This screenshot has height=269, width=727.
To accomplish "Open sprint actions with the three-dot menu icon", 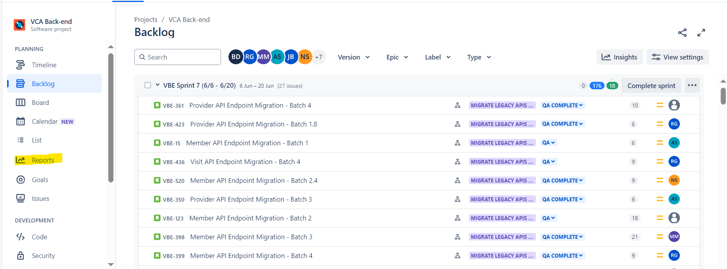I will [692, 85].
